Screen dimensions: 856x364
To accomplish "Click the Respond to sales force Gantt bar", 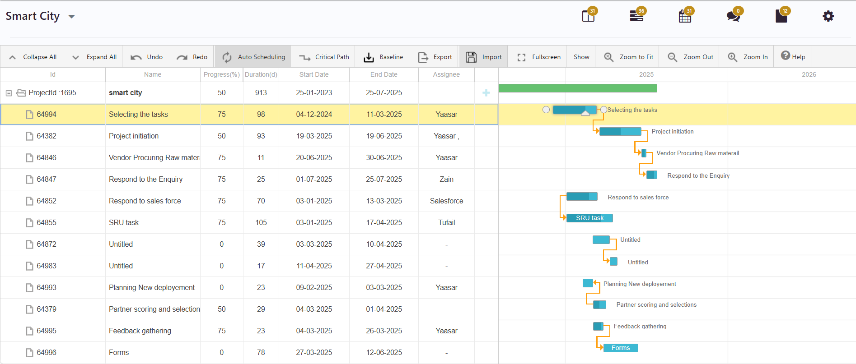I will click(x=582, y=196).
